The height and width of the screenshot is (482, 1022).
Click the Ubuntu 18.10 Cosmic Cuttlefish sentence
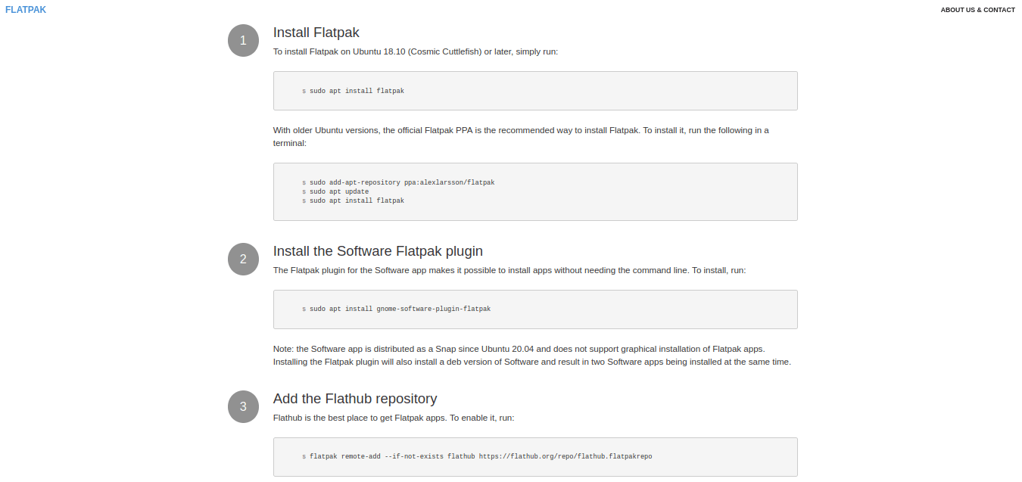(415, 52)
